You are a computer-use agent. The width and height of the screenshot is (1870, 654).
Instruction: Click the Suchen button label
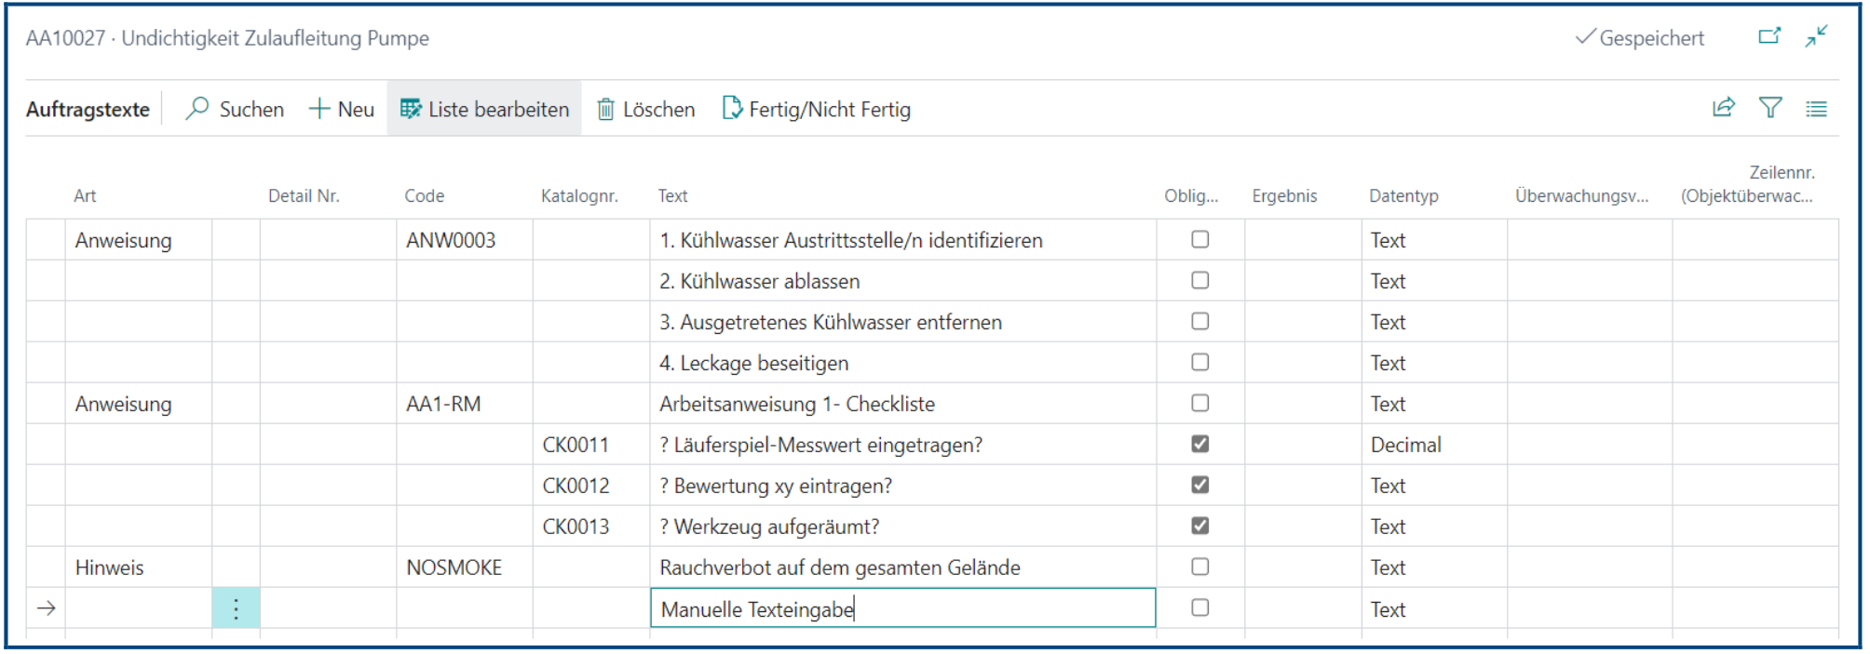pyautogui.click(x=251, y=110)
